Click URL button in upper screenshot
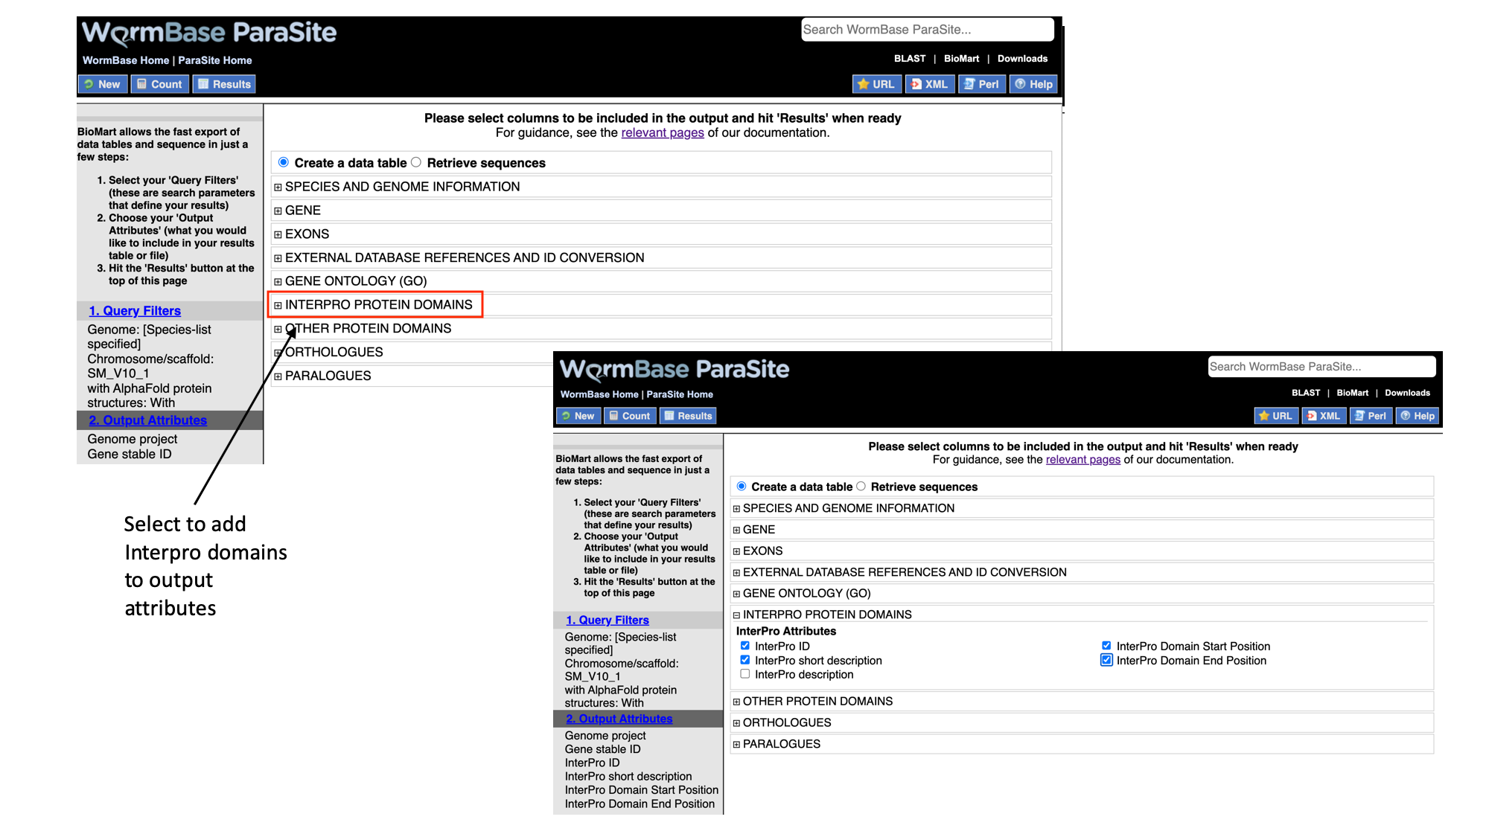1489x837 pixels. (x=876, y=84)
